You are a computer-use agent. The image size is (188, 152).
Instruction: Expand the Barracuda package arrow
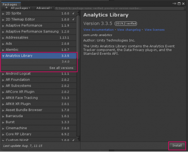[3, 116]
